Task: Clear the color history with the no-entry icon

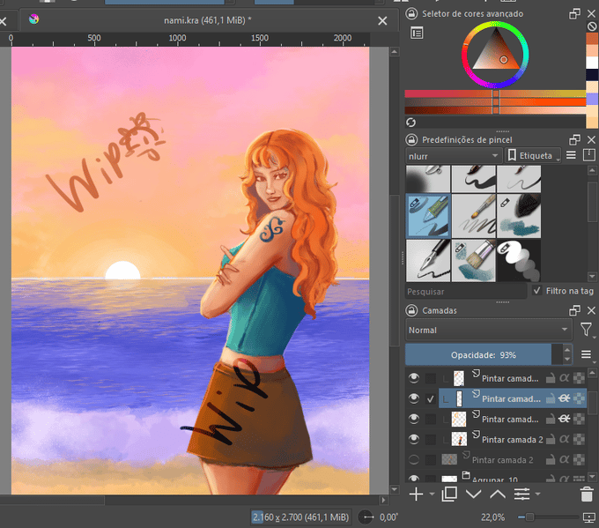Action: pos(592,26)
